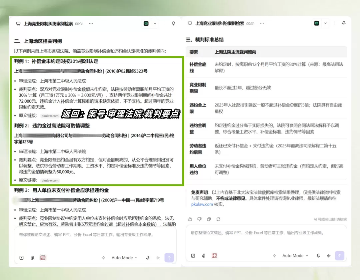Click the heading 判例 2：违约金过高法院可酌情调整

52,126
